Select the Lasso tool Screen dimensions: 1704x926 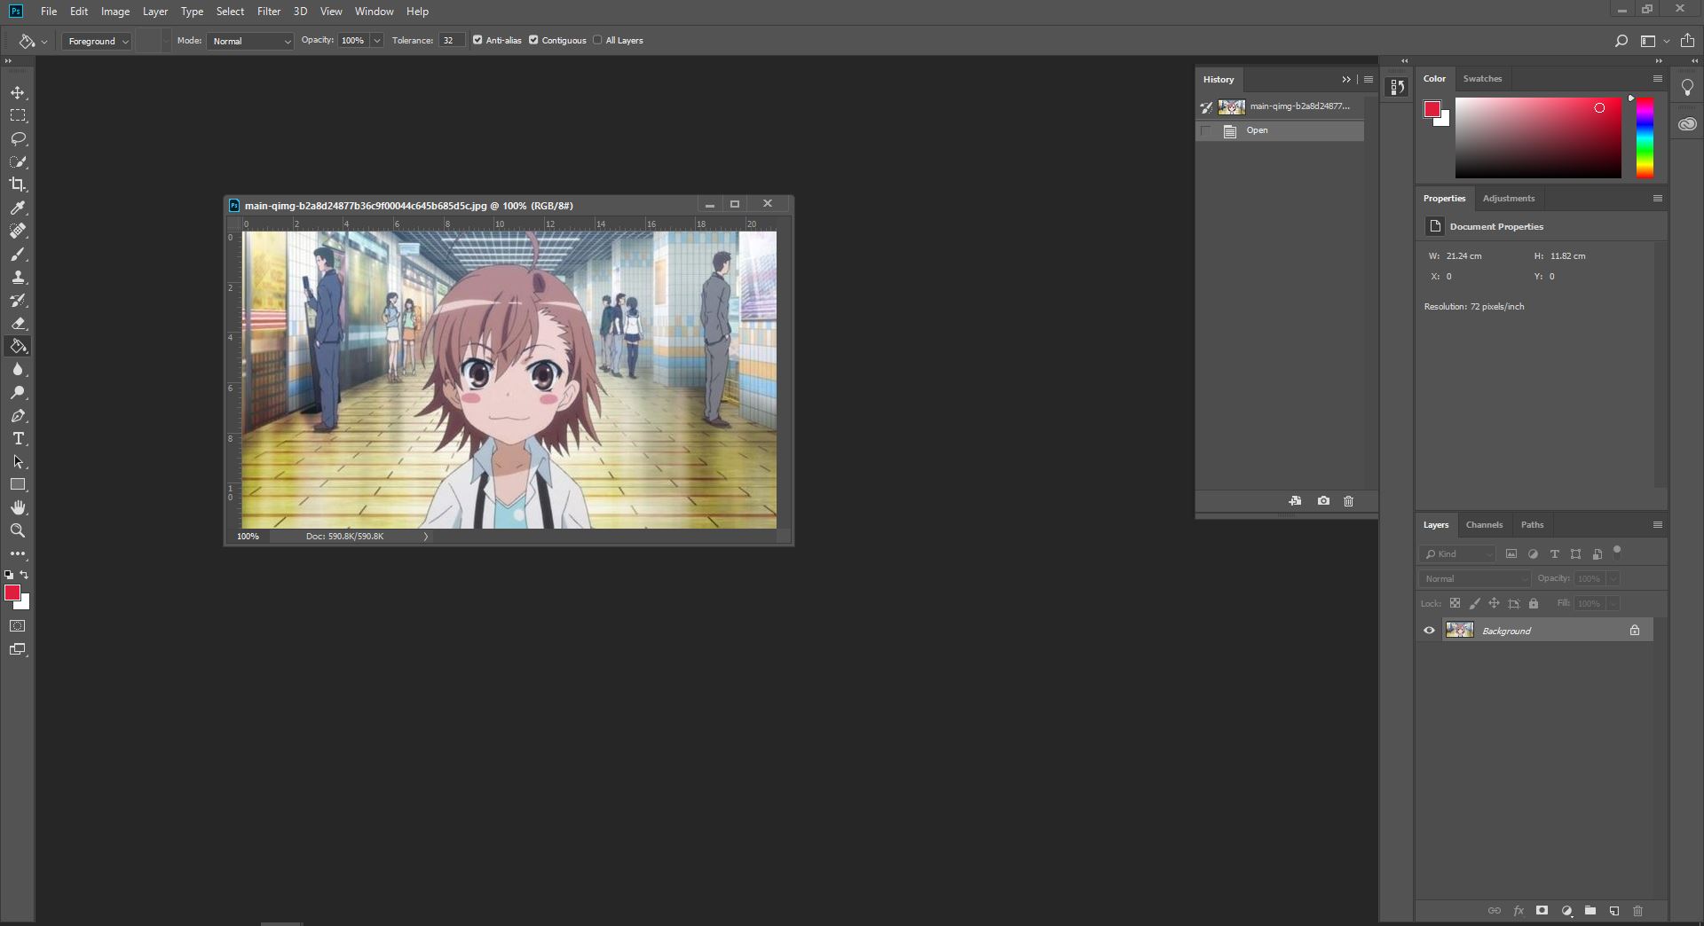coord(18,139)
